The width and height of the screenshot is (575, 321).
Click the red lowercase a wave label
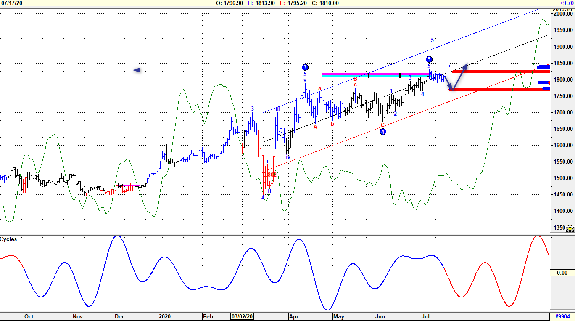click(x=320, y=88)
